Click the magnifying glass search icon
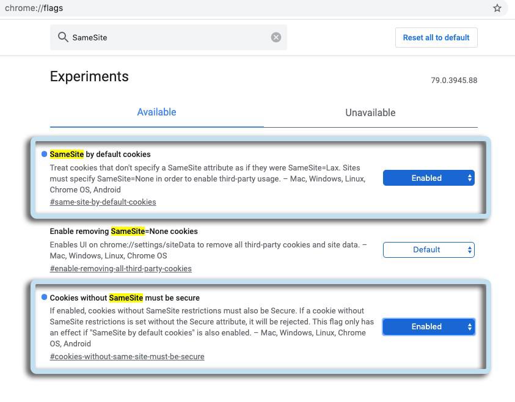Image resolution: width=515 pixels, height=402 pixels. 62,37
